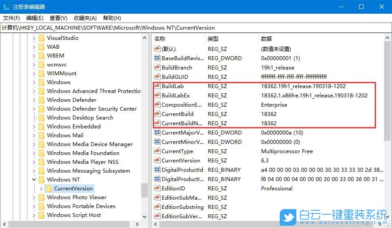The width and height of the screenshot is (392, 228).
Task: Open the 帮助(H) menu
Action: click(112, 18)
